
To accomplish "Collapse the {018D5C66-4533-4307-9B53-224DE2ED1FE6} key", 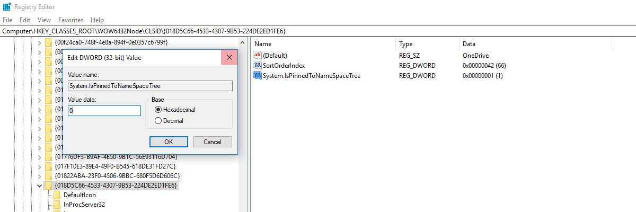I will click(x=39, y=185).
